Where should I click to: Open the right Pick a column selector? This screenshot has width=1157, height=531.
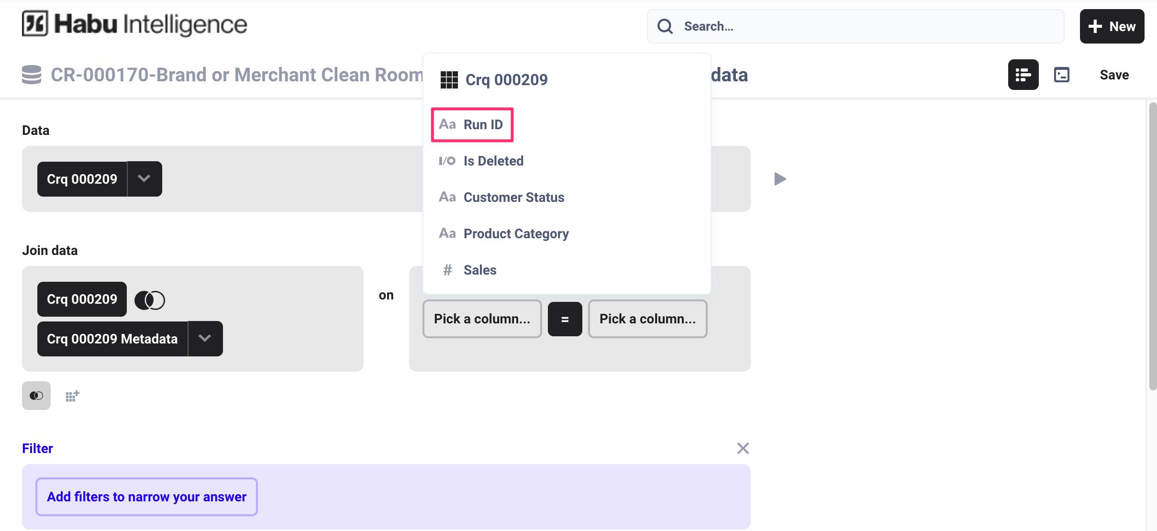click(647, 319)
